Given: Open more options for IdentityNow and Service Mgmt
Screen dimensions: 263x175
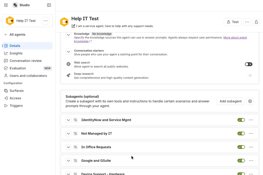Looking at the screenshot, I should tap(251, 120).
